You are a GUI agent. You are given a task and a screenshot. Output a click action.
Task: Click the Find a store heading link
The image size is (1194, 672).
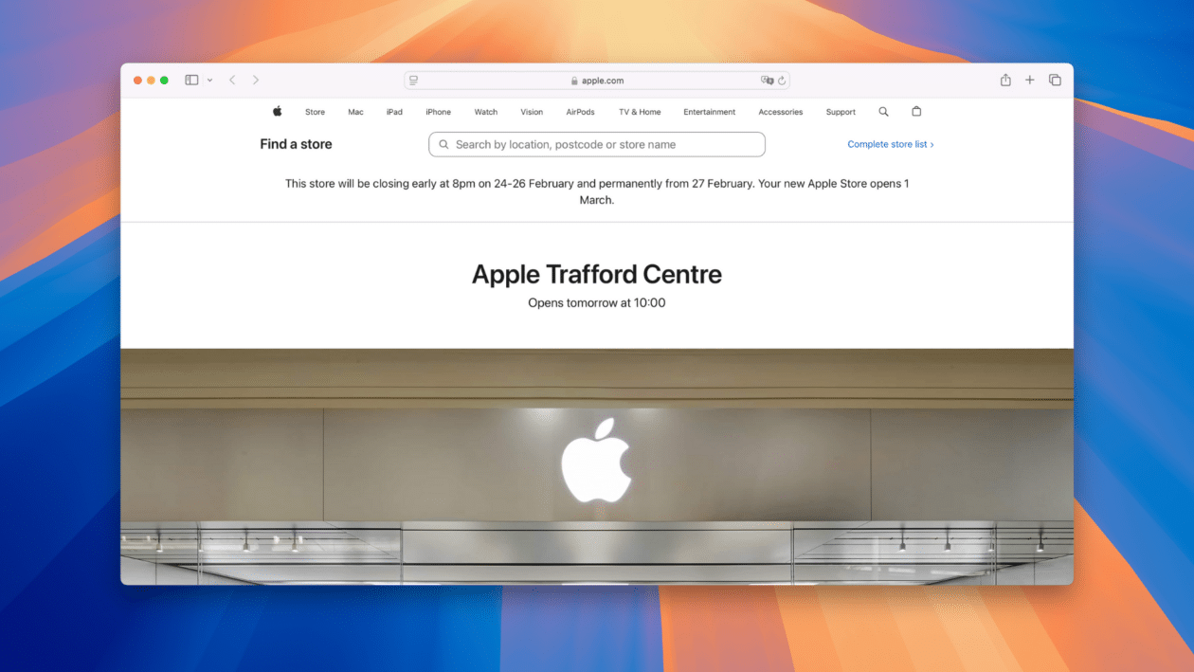[x=296, y=144]
